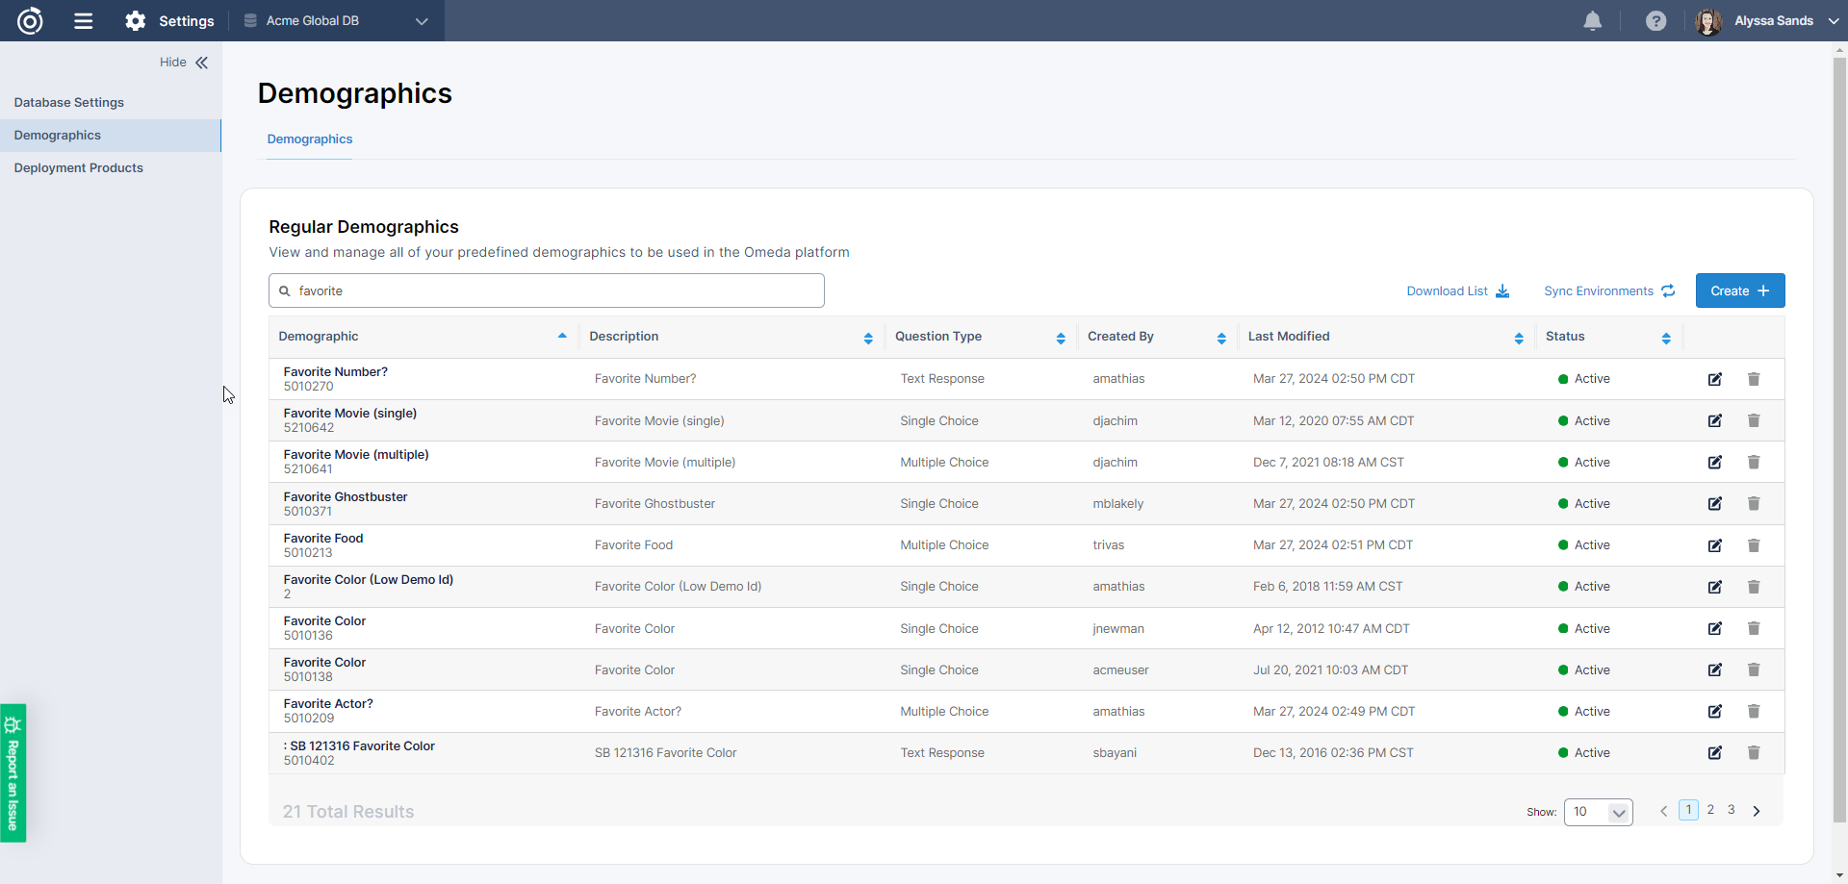
Task: Expand the Acme Global DB dropdown
Action: 421,21
